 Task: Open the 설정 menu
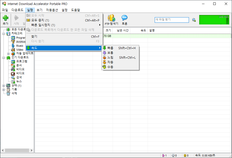(65, 10)
